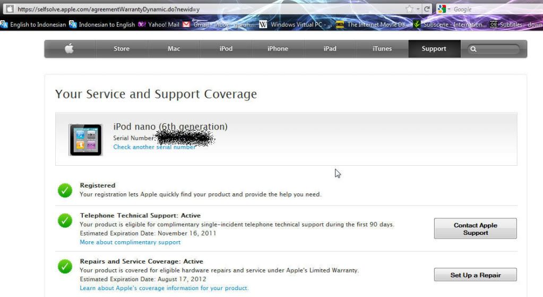Click the 'Registered' status heading

(x=98, y=185)
